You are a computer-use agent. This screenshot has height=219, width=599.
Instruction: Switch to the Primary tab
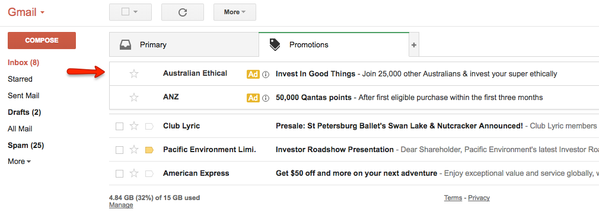tap(184, 44)
